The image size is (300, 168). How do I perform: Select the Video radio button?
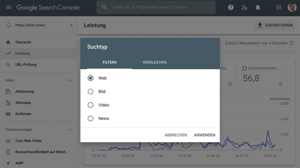click(x=91, y=105)
